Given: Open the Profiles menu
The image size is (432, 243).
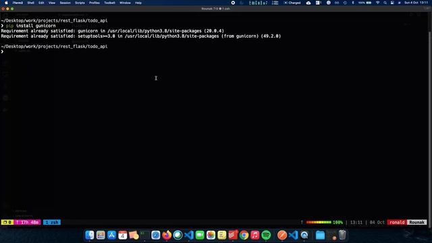Looking at the screenshot, I should (x=94, y=3).
